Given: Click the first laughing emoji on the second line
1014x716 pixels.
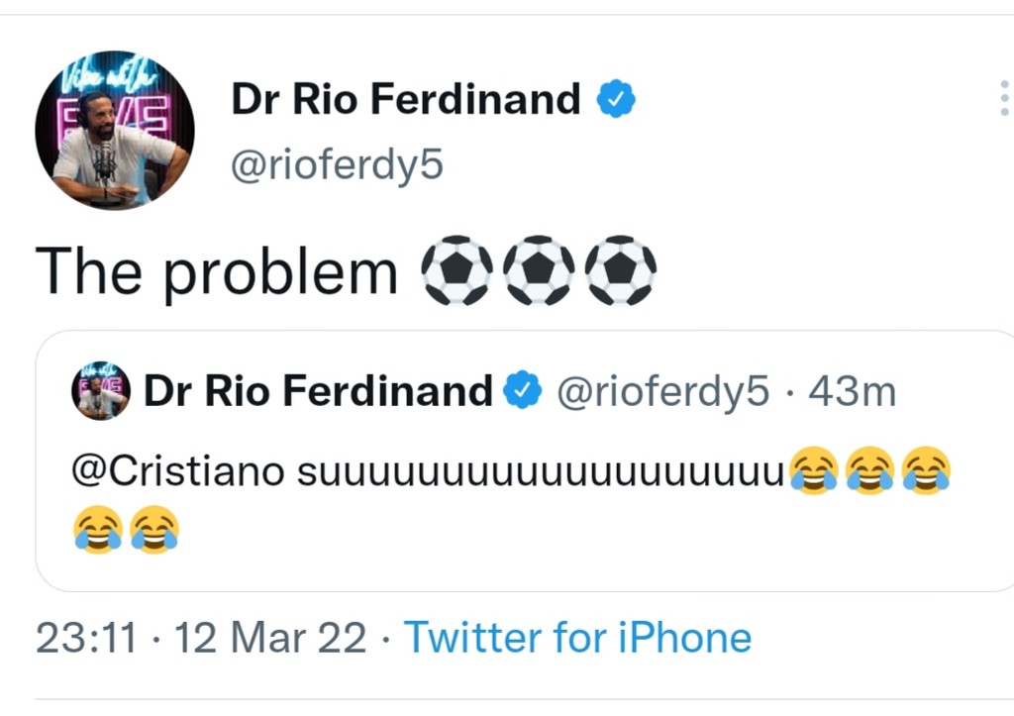Looking at the screenshot, I should click(98, 529).
